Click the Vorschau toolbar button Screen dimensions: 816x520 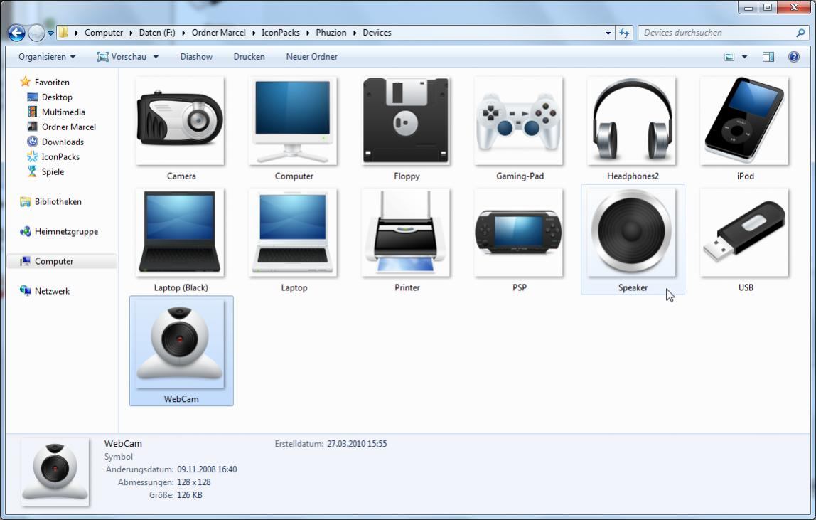click(x=122, y=57)
